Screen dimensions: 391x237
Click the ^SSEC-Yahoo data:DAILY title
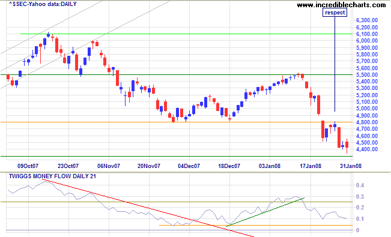click(43, 4)
